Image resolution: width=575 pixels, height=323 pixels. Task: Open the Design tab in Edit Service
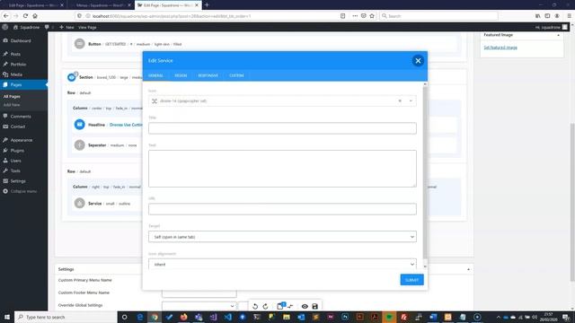[x=181, y=75]
